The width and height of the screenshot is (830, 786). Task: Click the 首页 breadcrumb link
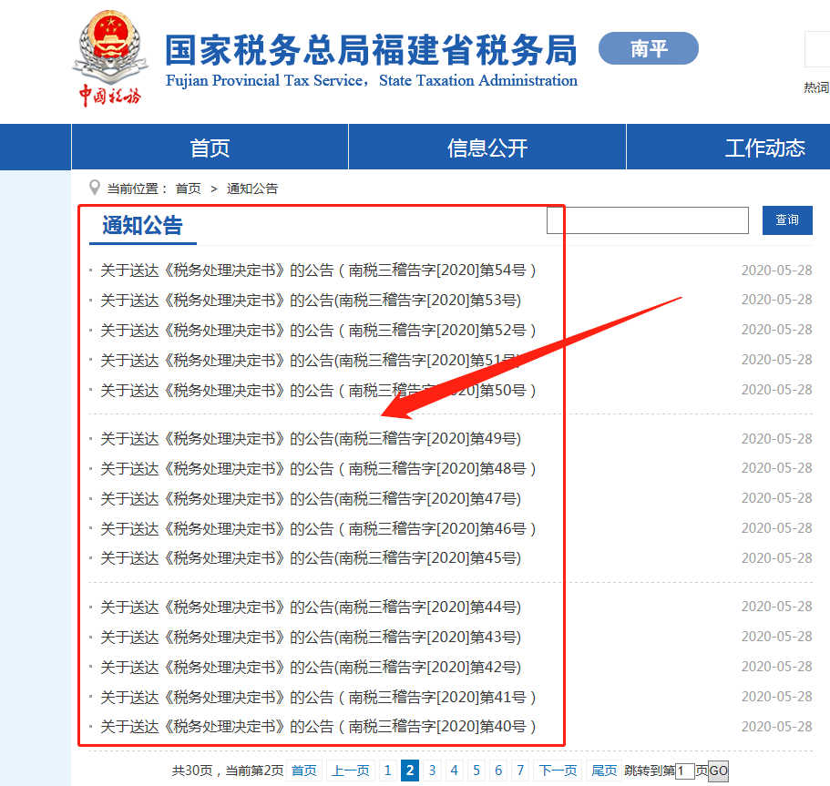(x=189, y=189)
